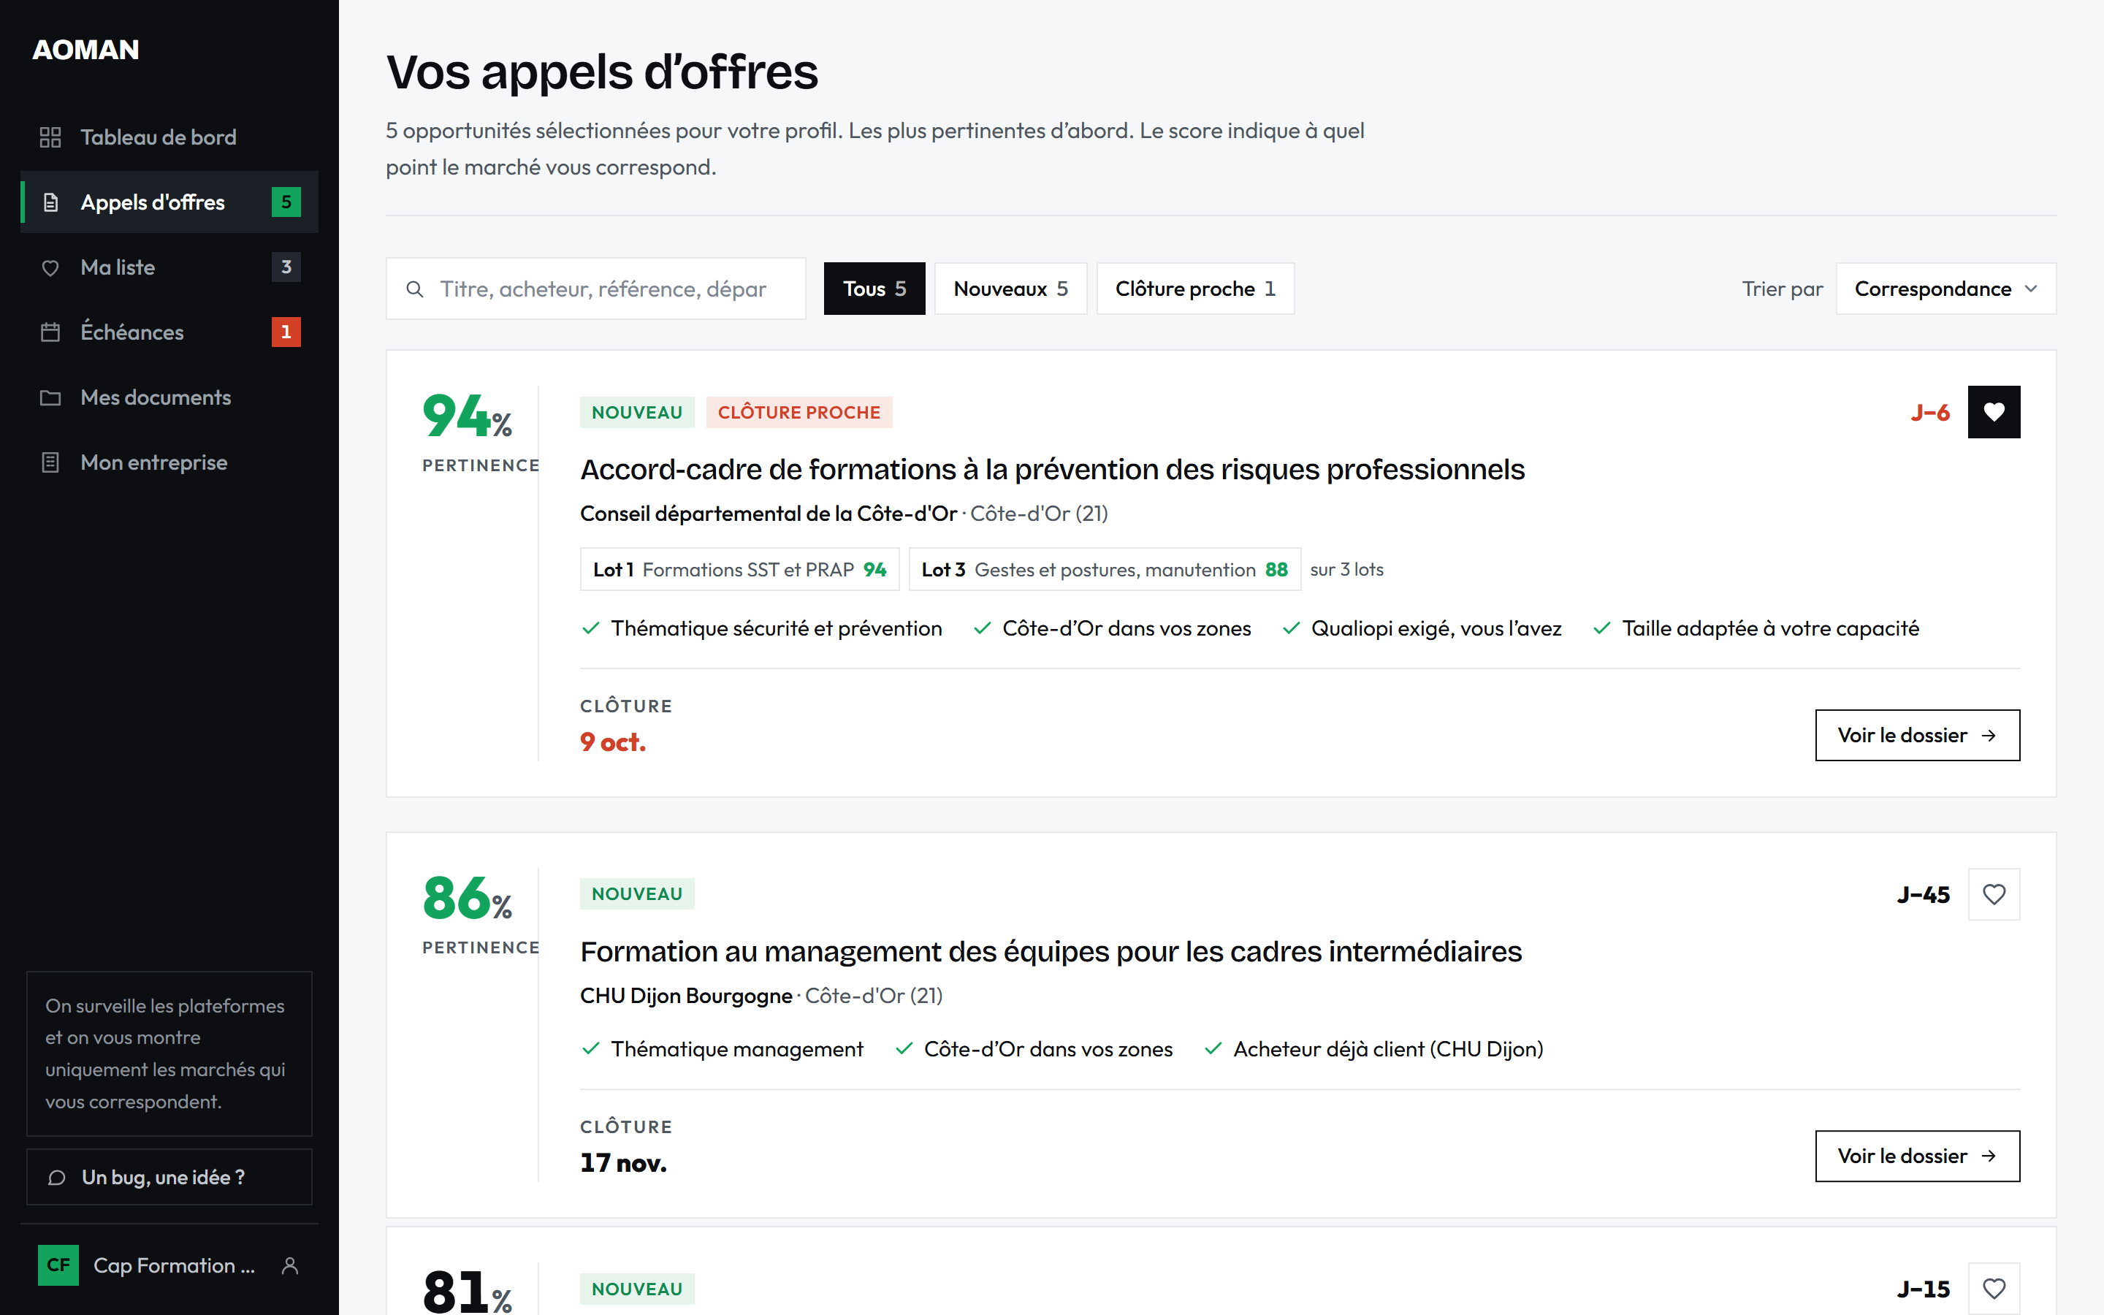The height and width of the screenshot is (1315, 2104).
Task: Click the Ma liste count badge 3
Action: (286, 267)
